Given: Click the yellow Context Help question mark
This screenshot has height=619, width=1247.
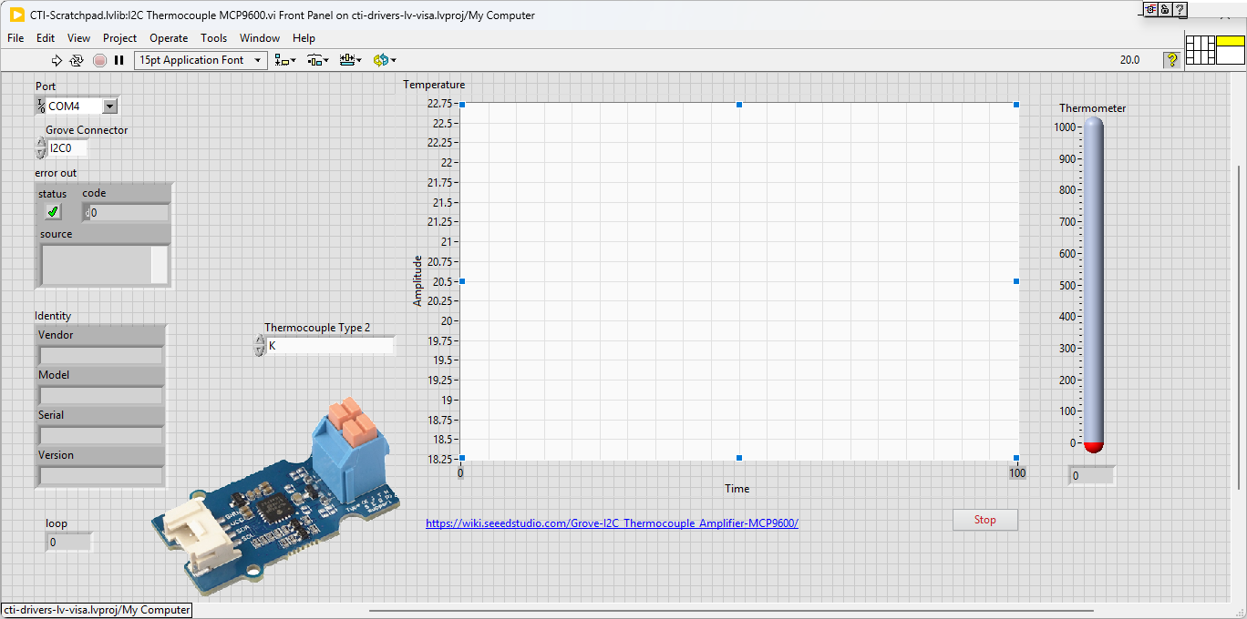Looking at the screenshot, I should pos(1171,60).
